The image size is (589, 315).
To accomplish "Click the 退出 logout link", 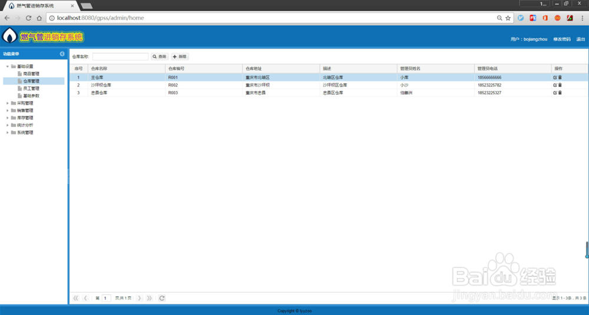I will point(580,39).
